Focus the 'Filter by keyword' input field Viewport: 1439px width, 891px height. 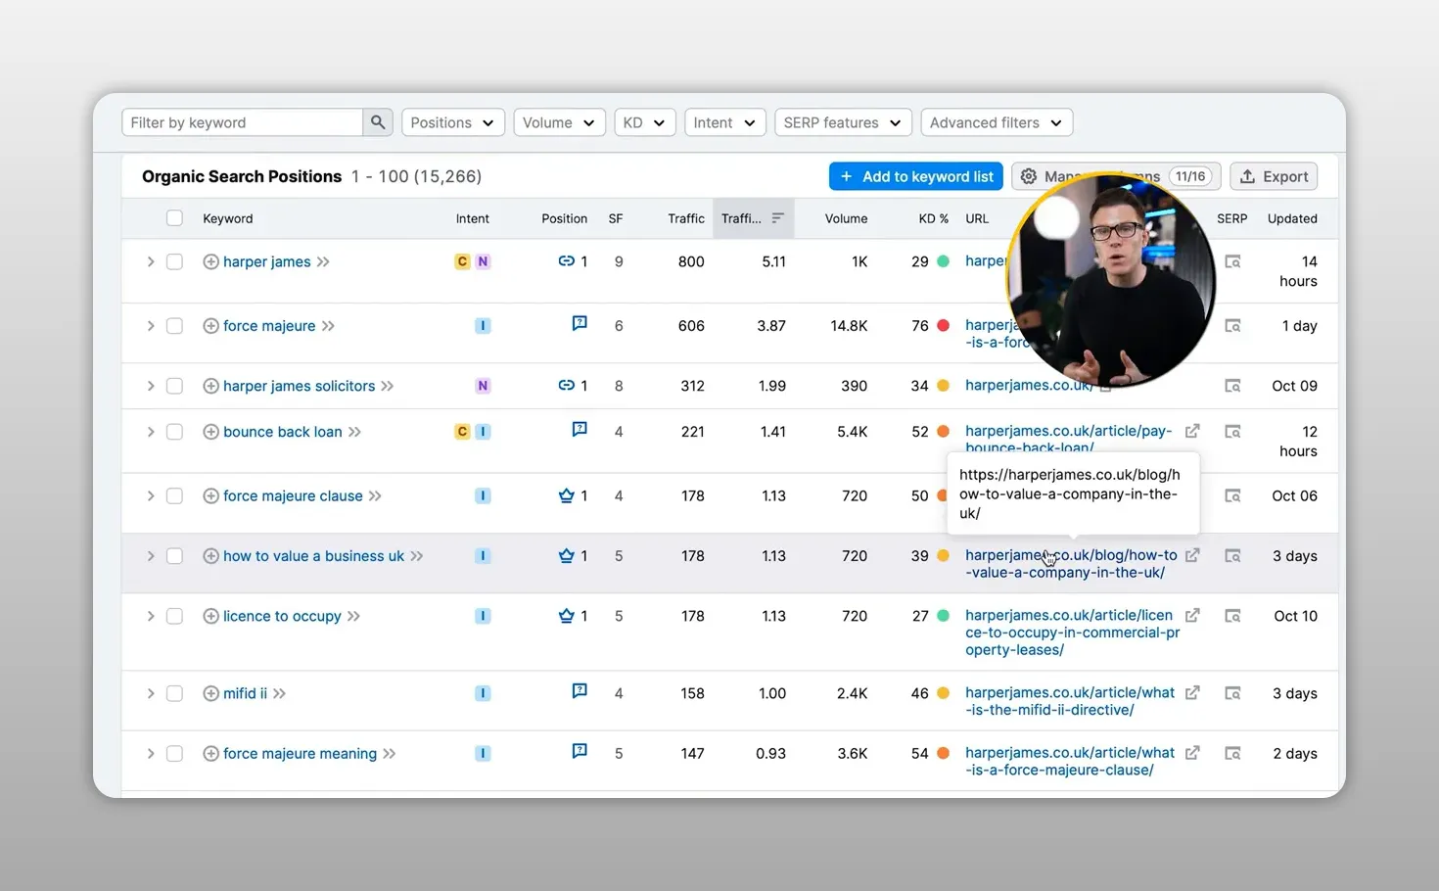click(243, 122)
